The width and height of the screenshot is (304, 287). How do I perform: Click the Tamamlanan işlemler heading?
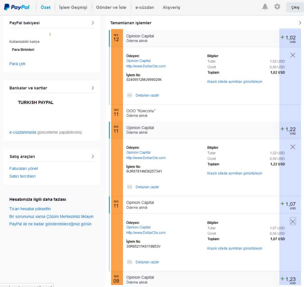pyautogui.click(x=131, y=23)
